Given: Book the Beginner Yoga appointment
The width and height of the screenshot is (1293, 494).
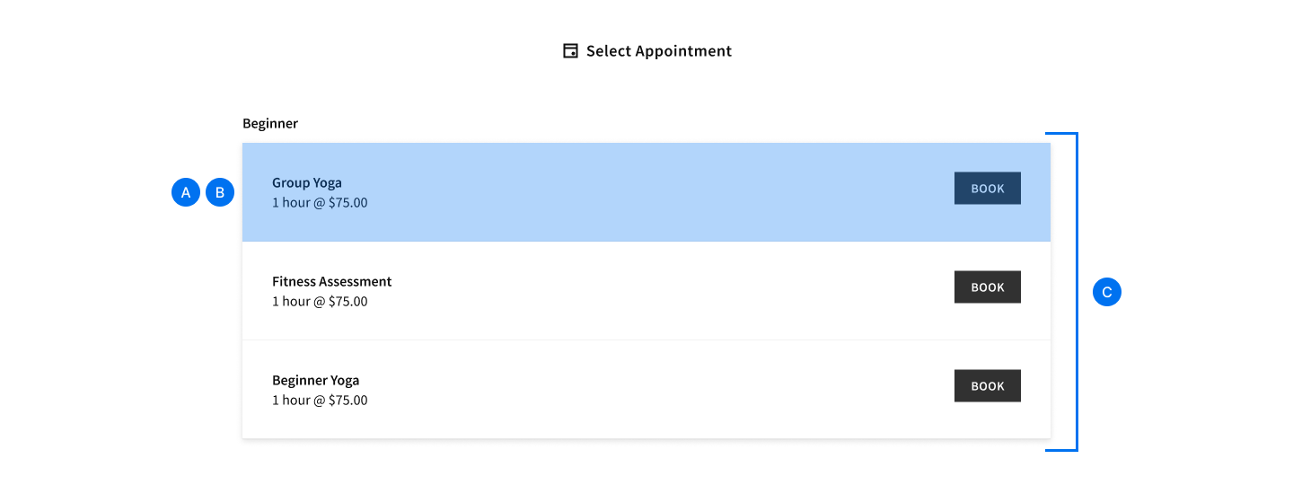Looking at the screenshot, I should coord(988,386).
